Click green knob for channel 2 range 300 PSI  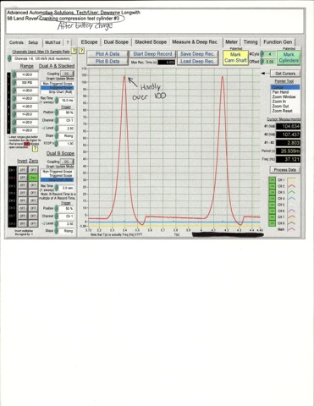pos(14,83)
